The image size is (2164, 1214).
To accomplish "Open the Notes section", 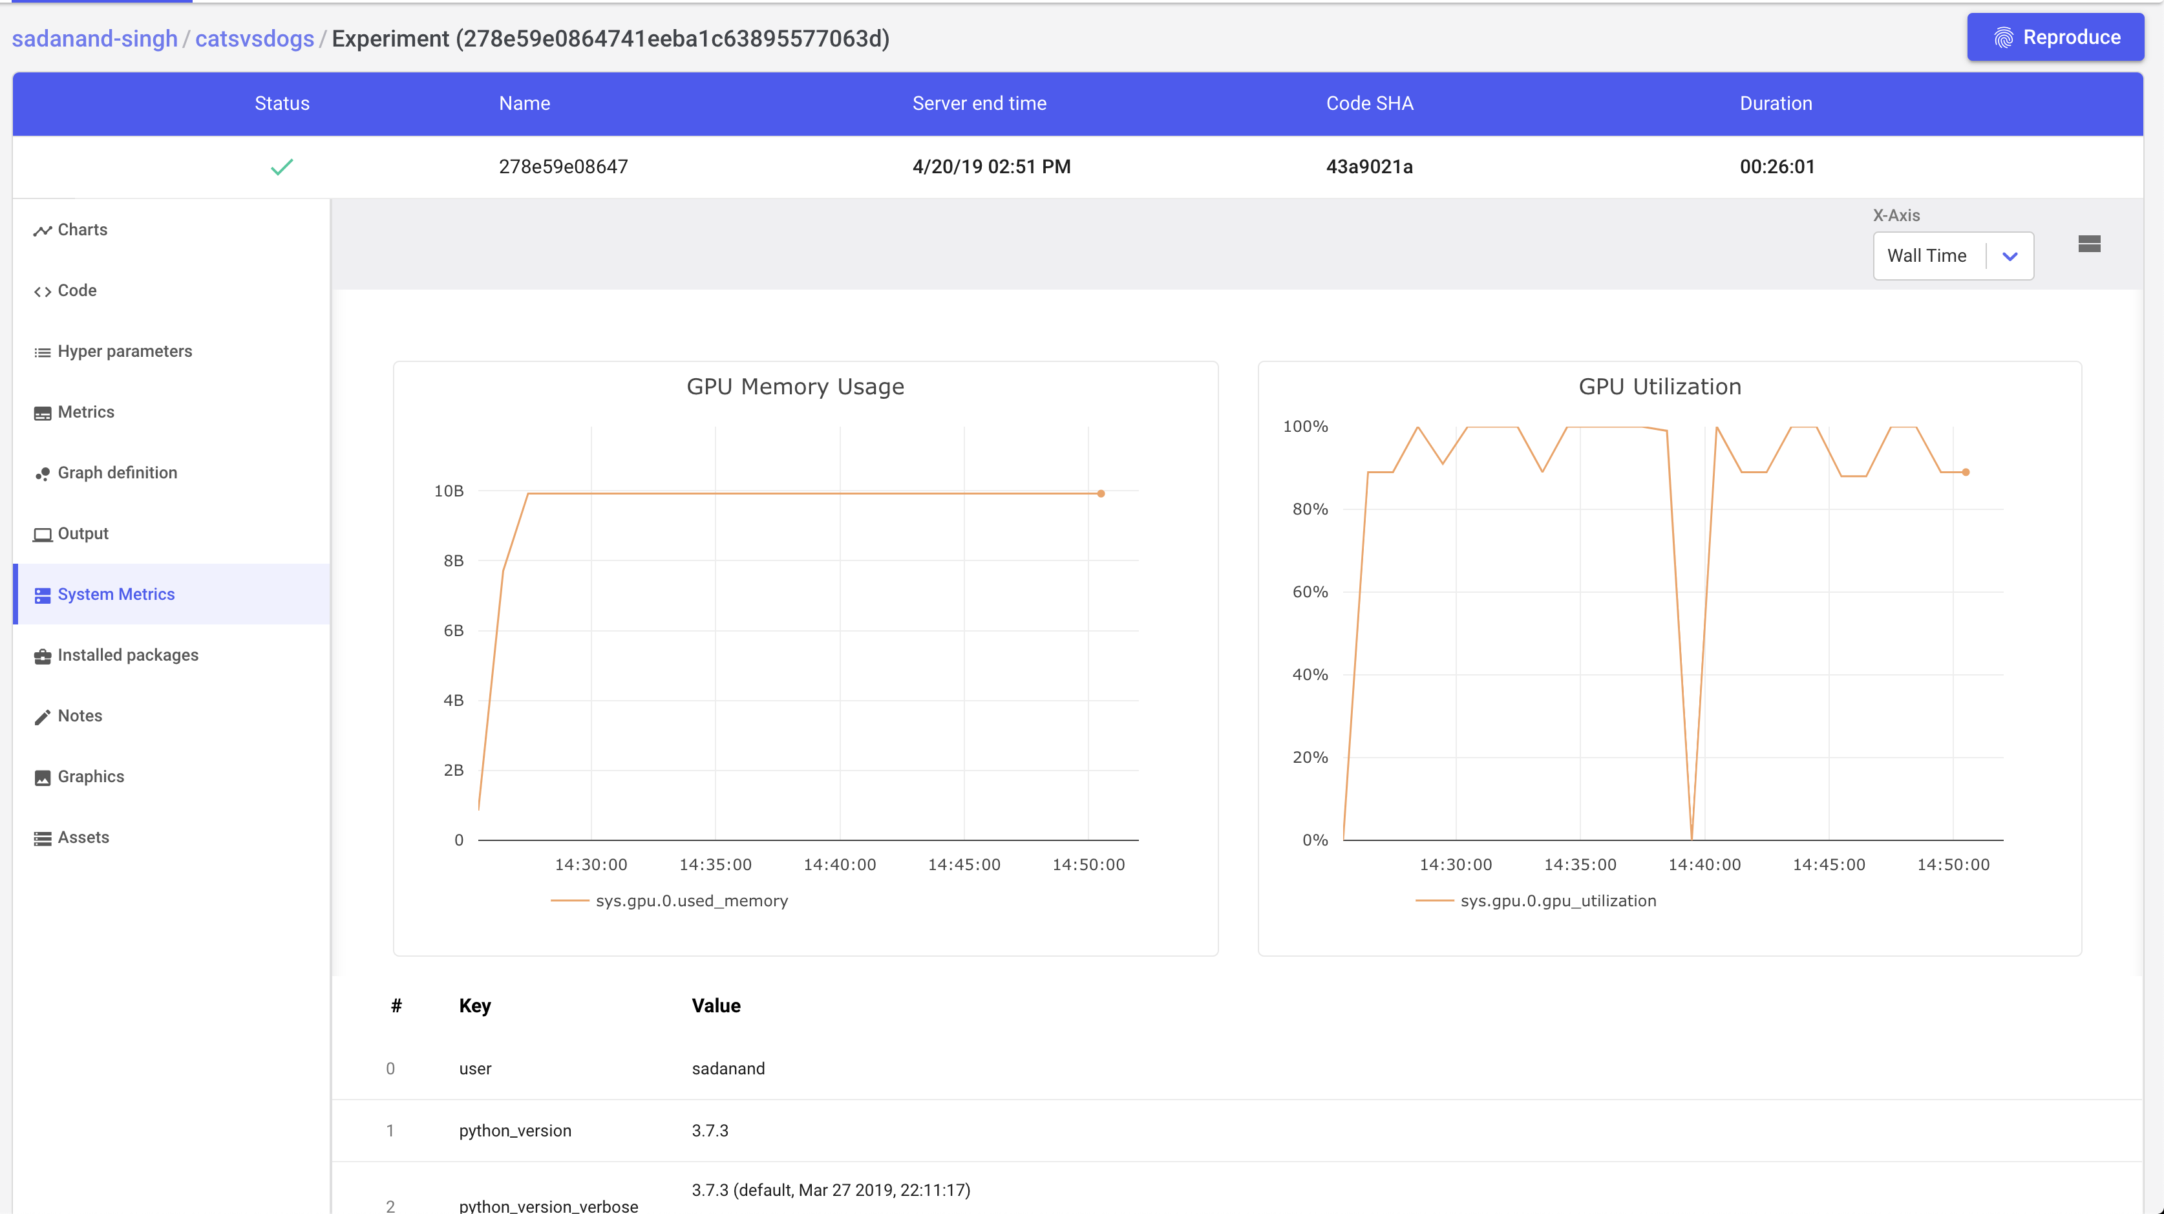I will tap(172, 716).
